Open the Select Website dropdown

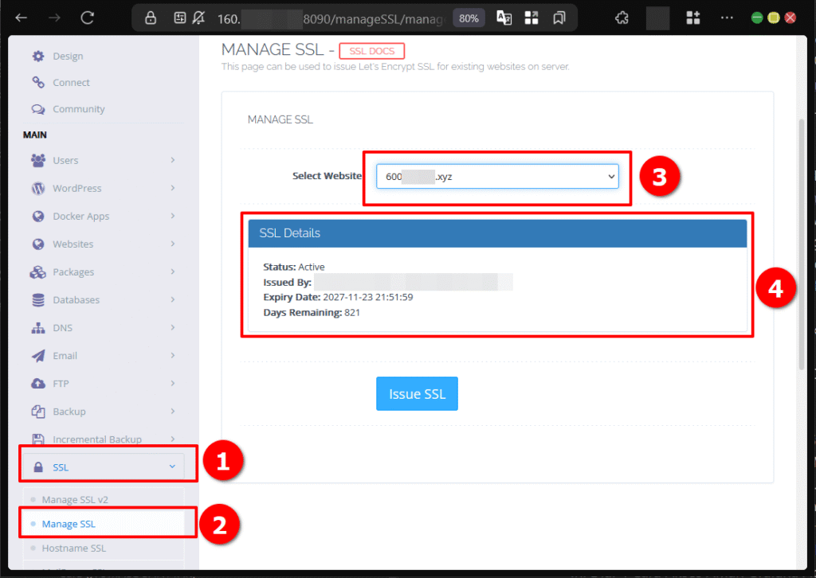click(497, 176)
